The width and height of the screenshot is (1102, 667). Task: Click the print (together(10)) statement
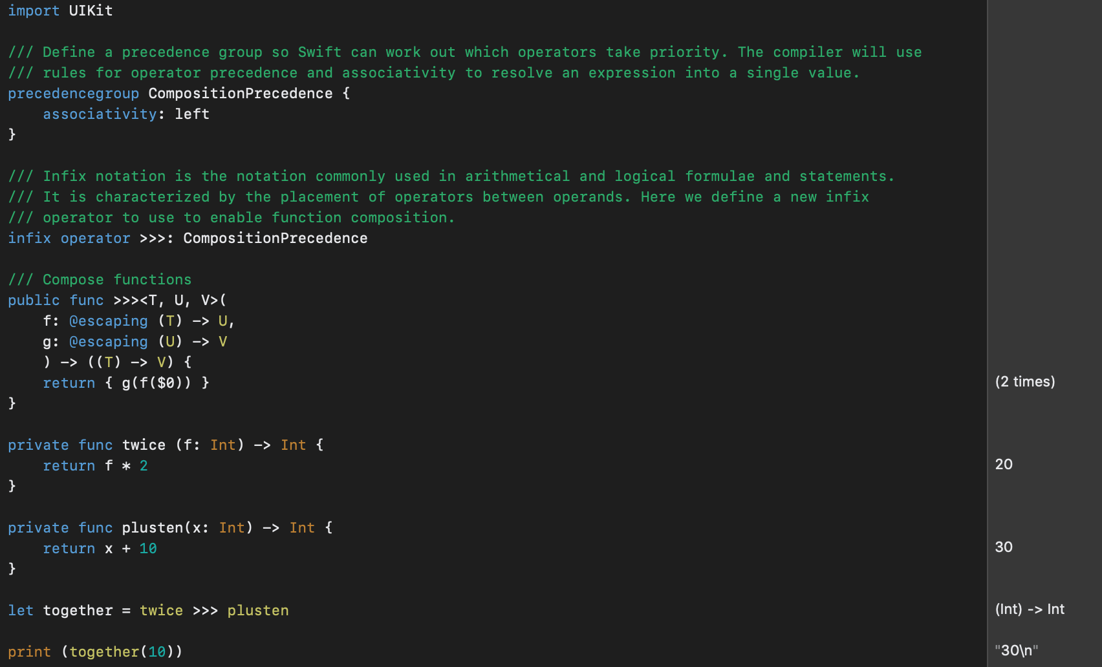coord(95,652)
